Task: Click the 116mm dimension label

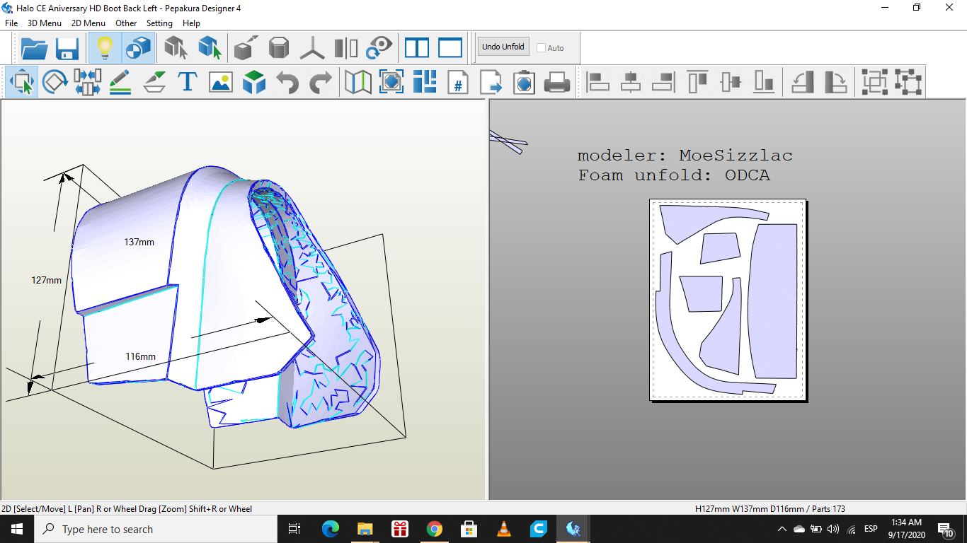Action: [x=140, y=356]
